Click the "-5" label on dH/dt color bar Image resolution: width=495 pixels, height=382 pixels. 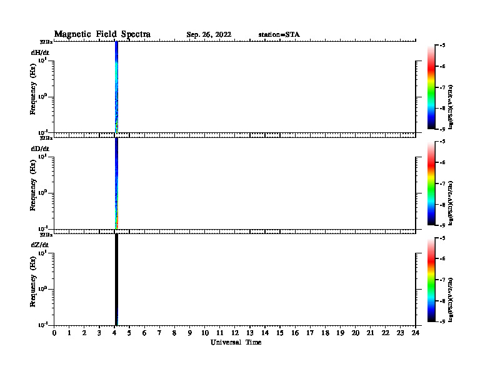point(442,46)
